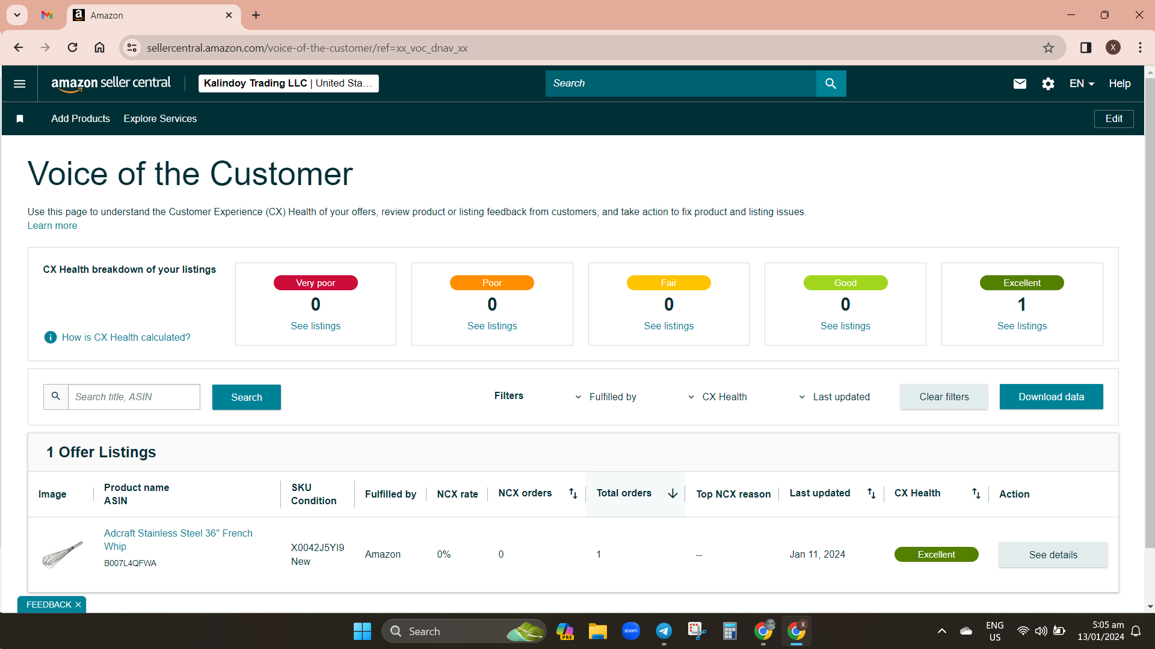Open Zoom from the taskbar
The image size is (1155, 649).
point(630,632)
